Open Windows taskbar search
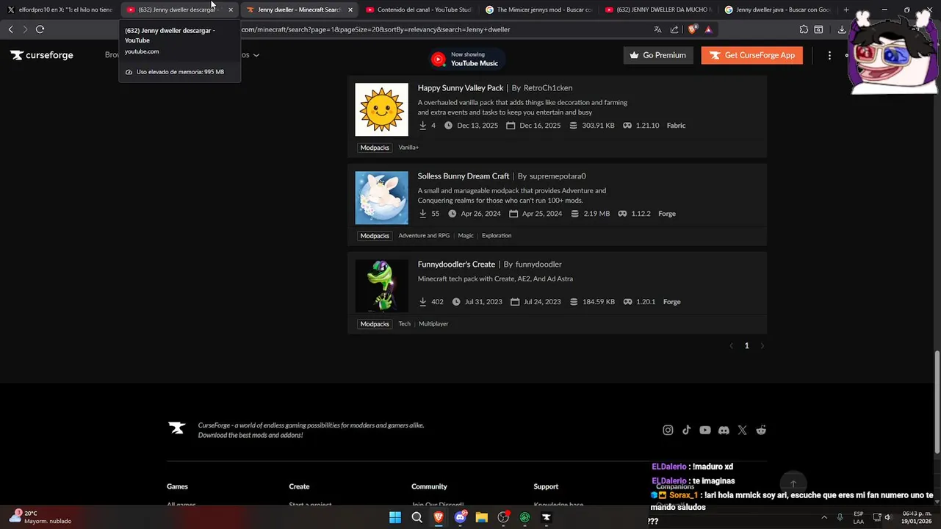941x529 pixels. point(417,517)
